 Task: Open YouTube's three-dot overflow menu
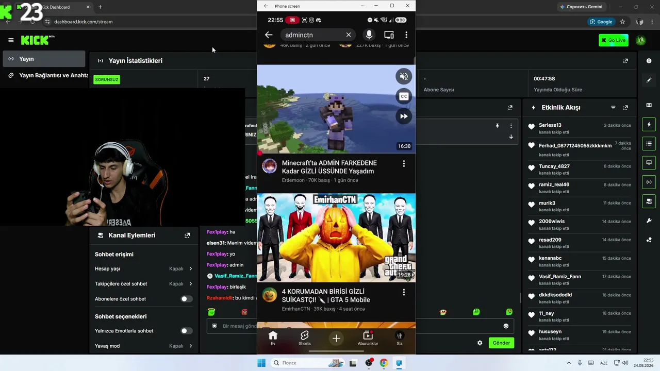coord(406,35)
